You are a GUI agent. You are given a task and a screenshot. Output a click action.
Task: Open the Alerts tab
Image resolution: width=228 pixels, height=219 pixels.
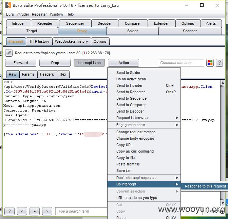tap(211, 23)
